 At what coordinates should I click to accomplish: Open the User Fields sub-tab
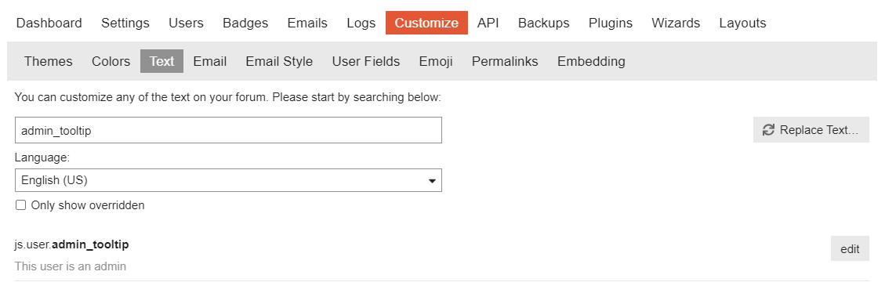(x=366, y=61)
